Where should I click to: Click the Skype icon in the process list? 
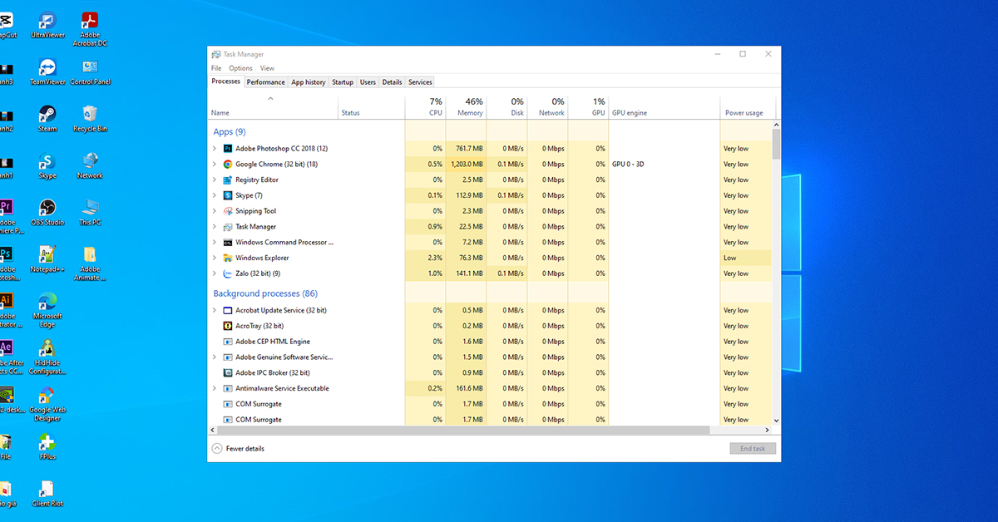(x=228, y=195)
